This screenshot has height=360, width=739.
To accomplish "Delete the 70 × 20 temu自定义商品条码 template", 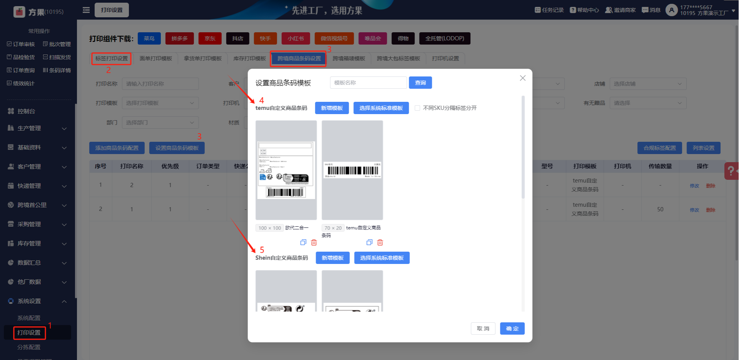I will click(x=380, y=242).
